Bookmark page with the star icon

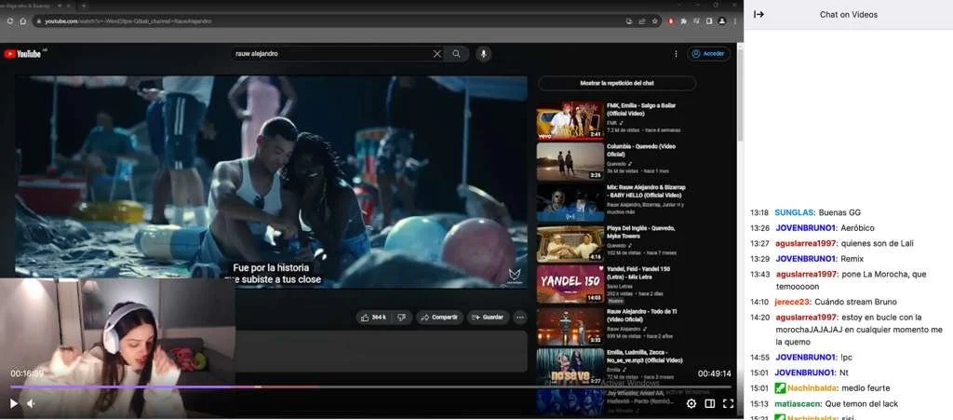click(x=654, y=21)
